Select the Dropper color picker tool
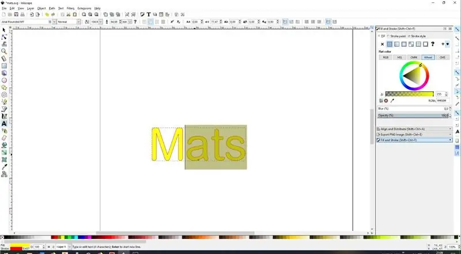The image size is (461, 254). tap(4, 167)
